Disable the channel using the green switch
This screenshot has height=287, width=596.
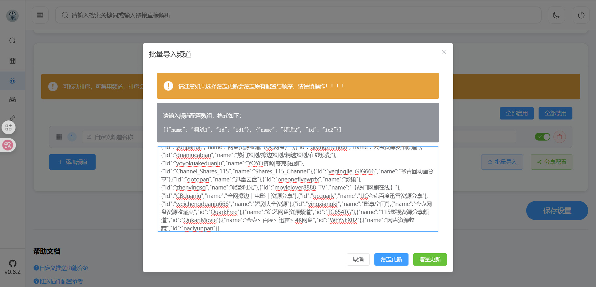542,137
